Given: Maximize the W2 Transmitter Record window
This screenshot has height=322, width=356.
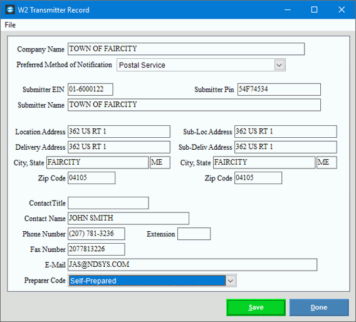Looking at the screenshot, I should coord(314,10).
